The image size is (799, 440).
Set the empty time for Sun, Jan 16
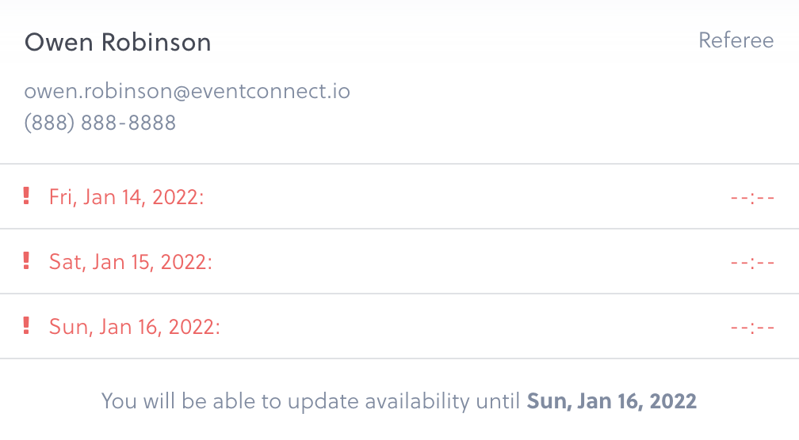pos(751,327)
